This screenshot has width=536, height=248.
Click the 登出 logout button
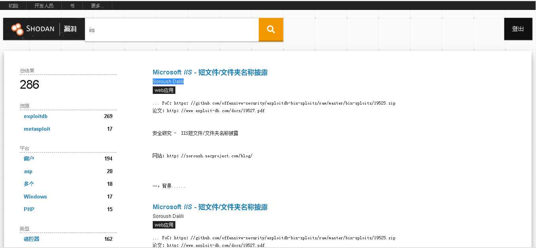click(518, 29)
